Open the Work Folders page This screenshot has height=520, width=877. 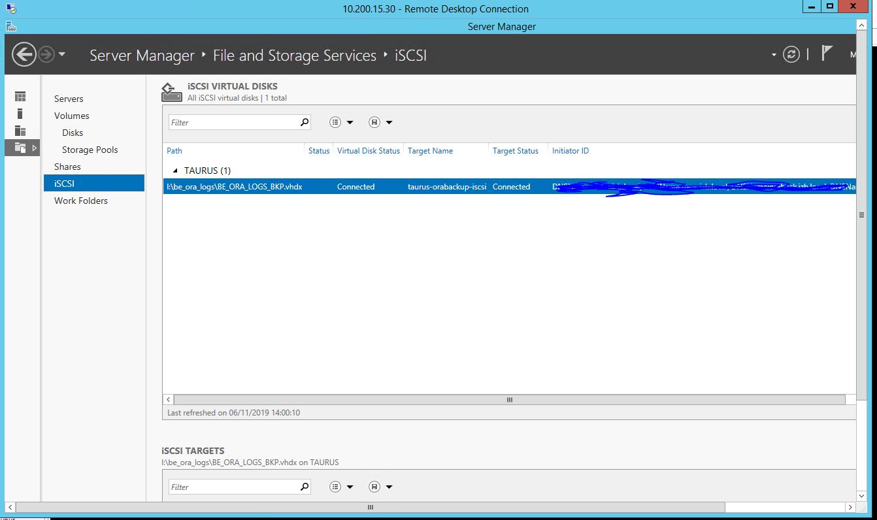click(81, 201)
